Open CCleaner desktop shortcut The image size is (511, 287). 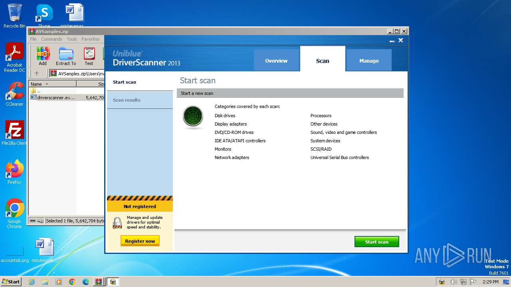pos(14,94)
